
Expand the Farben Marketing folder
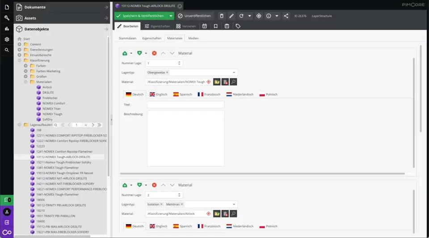tap(26, 71)
